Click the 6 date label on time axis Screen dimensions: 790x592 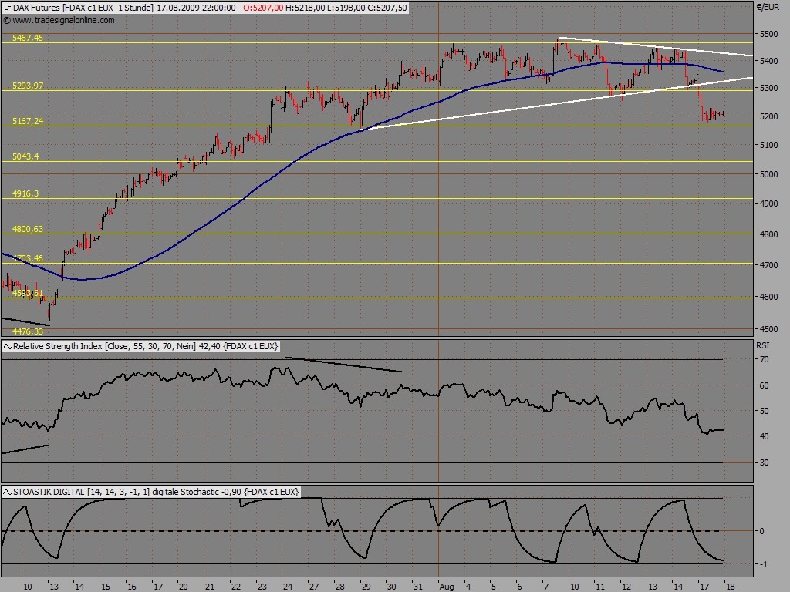[519, 587]
